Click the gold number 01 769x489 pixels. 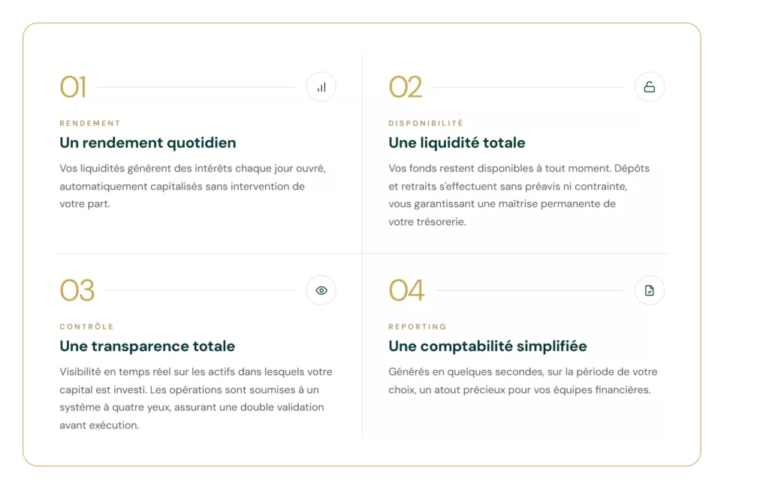pos(73,87)
